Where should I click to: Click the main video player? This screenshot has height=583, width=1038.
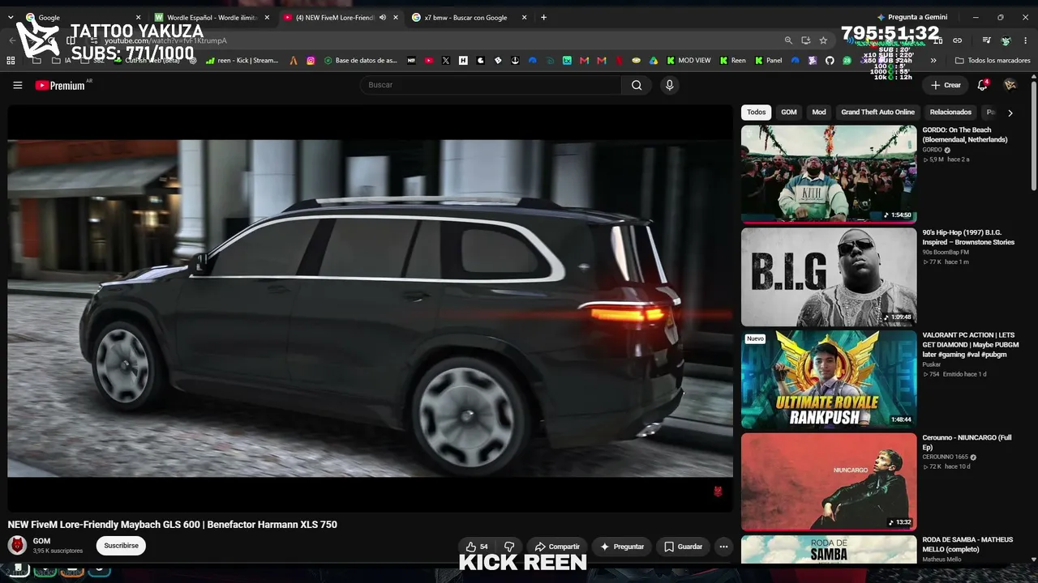(x=370, y=308)
